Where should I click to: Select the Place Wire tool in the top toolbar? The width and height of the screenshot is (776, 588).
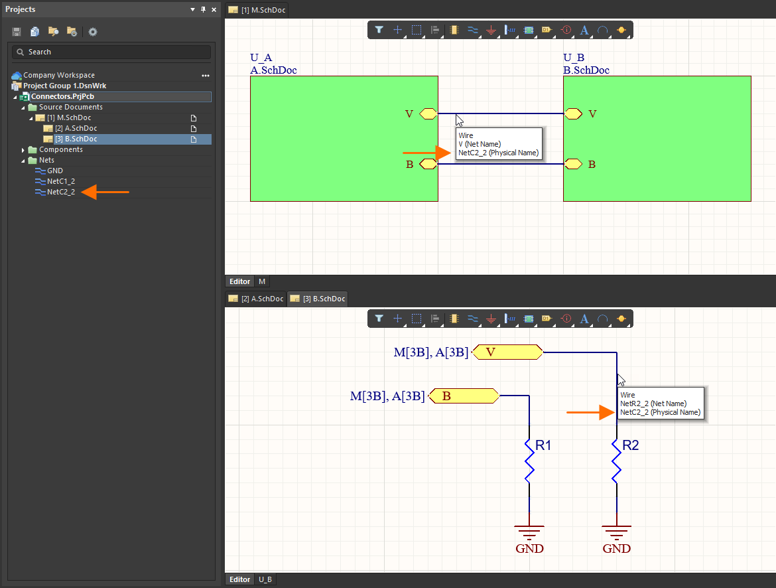473,30
